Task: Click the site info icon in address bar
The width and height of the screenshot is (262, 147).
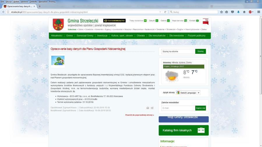Action: pyautogui.click(x=8, y=12)
